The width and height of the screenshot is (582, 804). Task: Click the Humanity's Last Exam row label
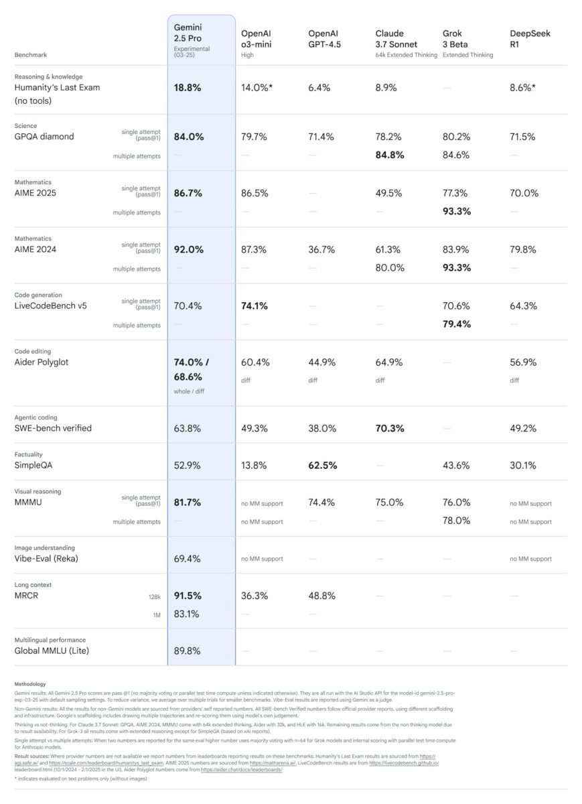57,94
